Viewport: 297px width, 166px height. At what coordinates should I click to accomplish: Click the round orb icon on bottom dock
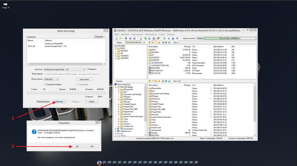point(99,163)
